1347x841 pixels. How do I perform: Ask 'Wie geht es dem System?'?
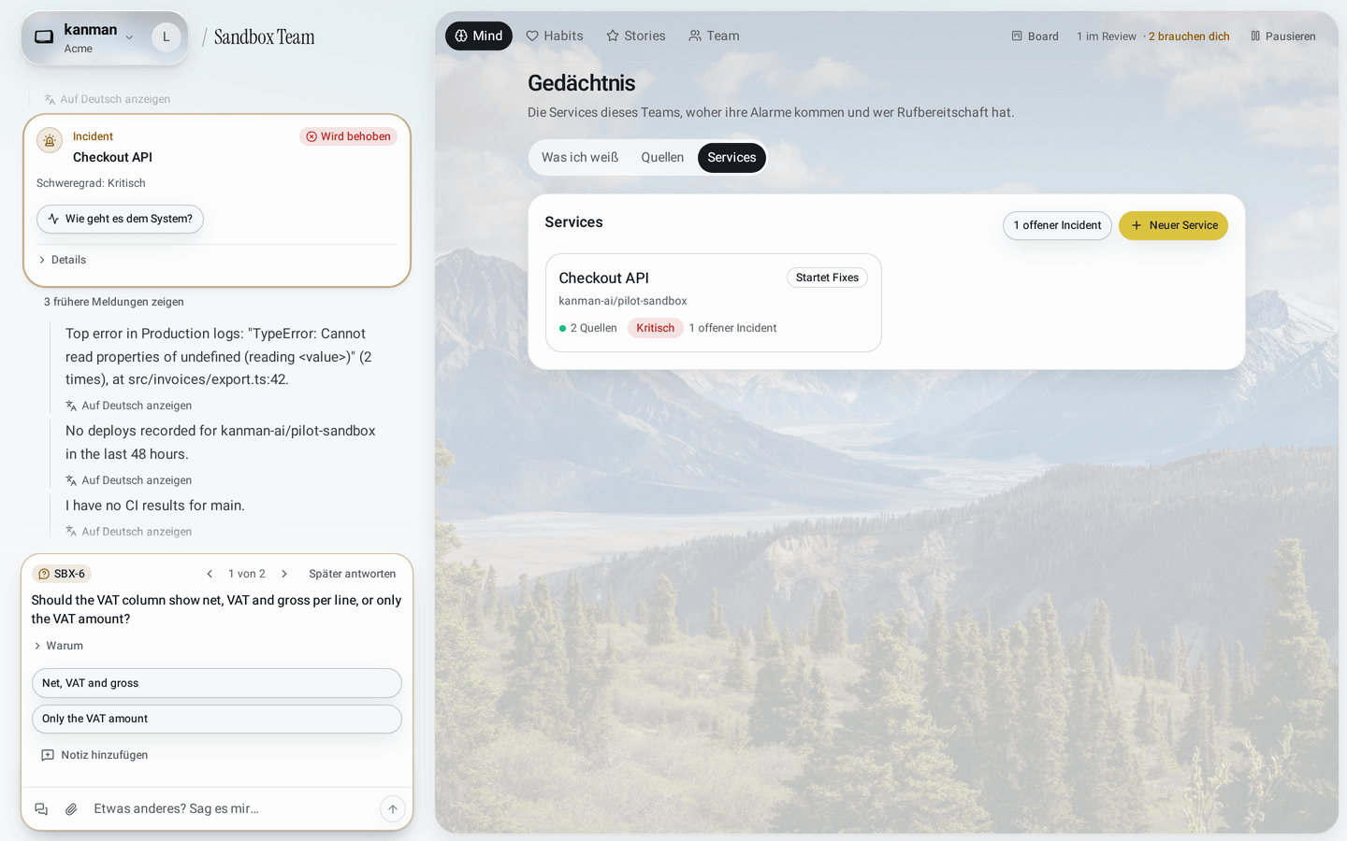[120, 219]
